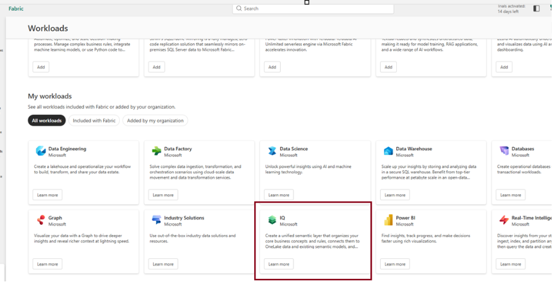Screen dimensions: 552x293
Task: Click the Data Warehouse workload icon
Action: click(x=388, y=151)
